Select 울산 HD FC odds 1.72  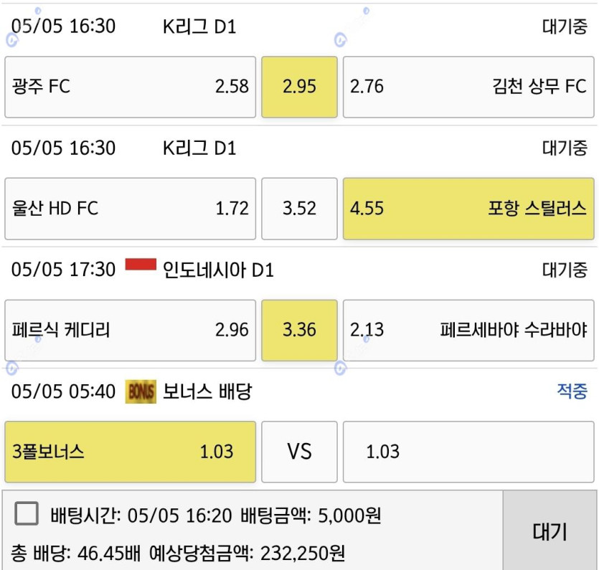point(131,209)
